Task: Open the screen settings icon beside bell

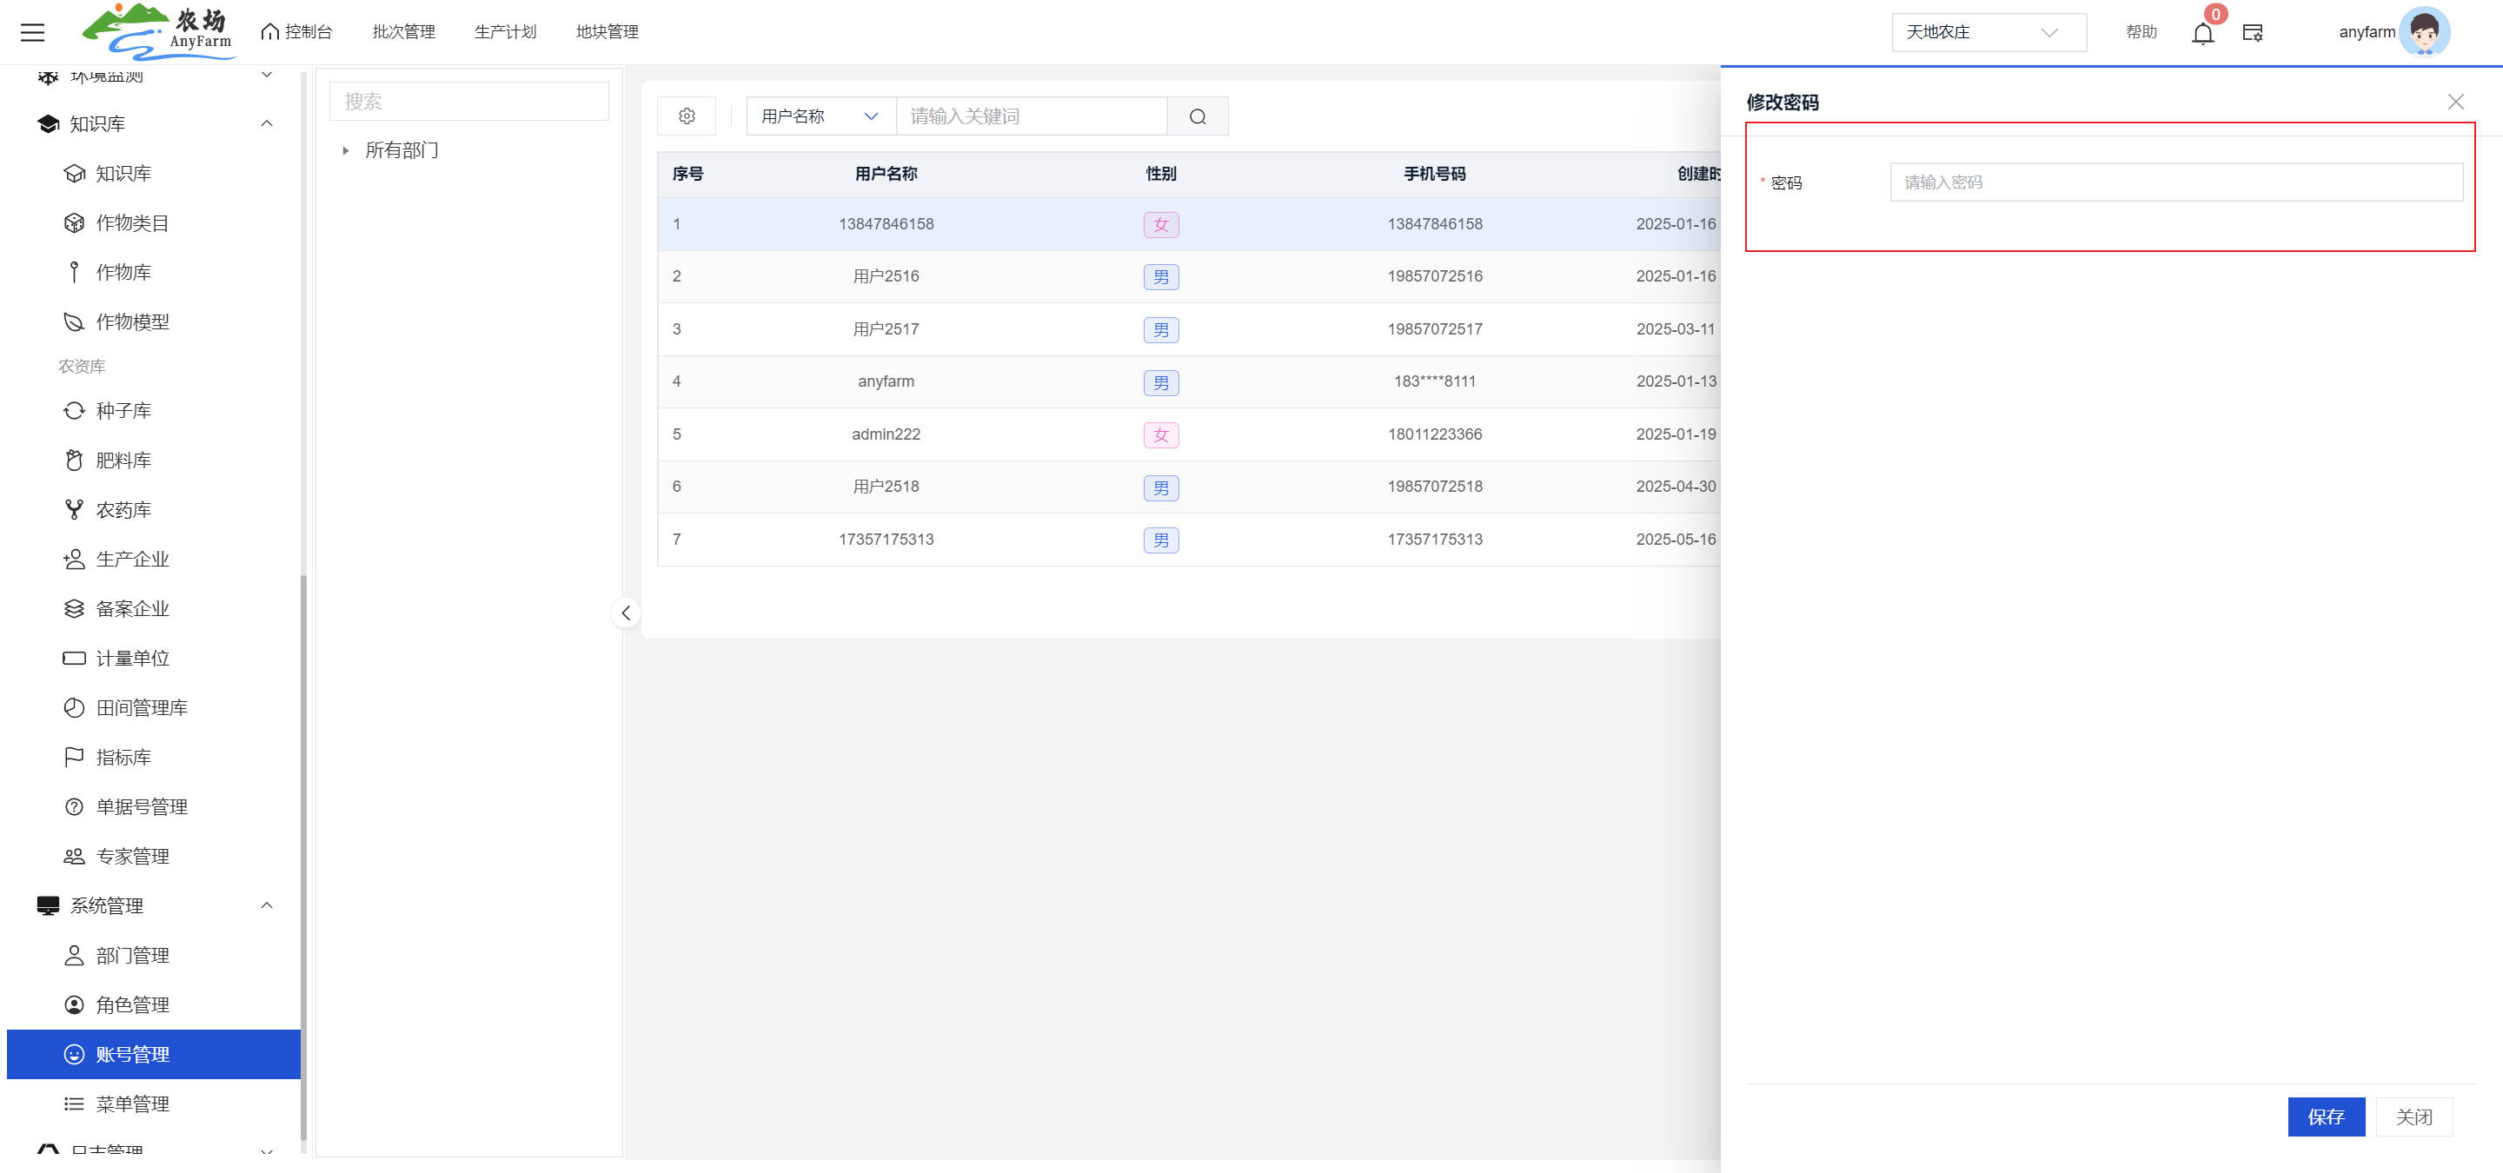Action: pyautogui.click(x=2253, y=33)
